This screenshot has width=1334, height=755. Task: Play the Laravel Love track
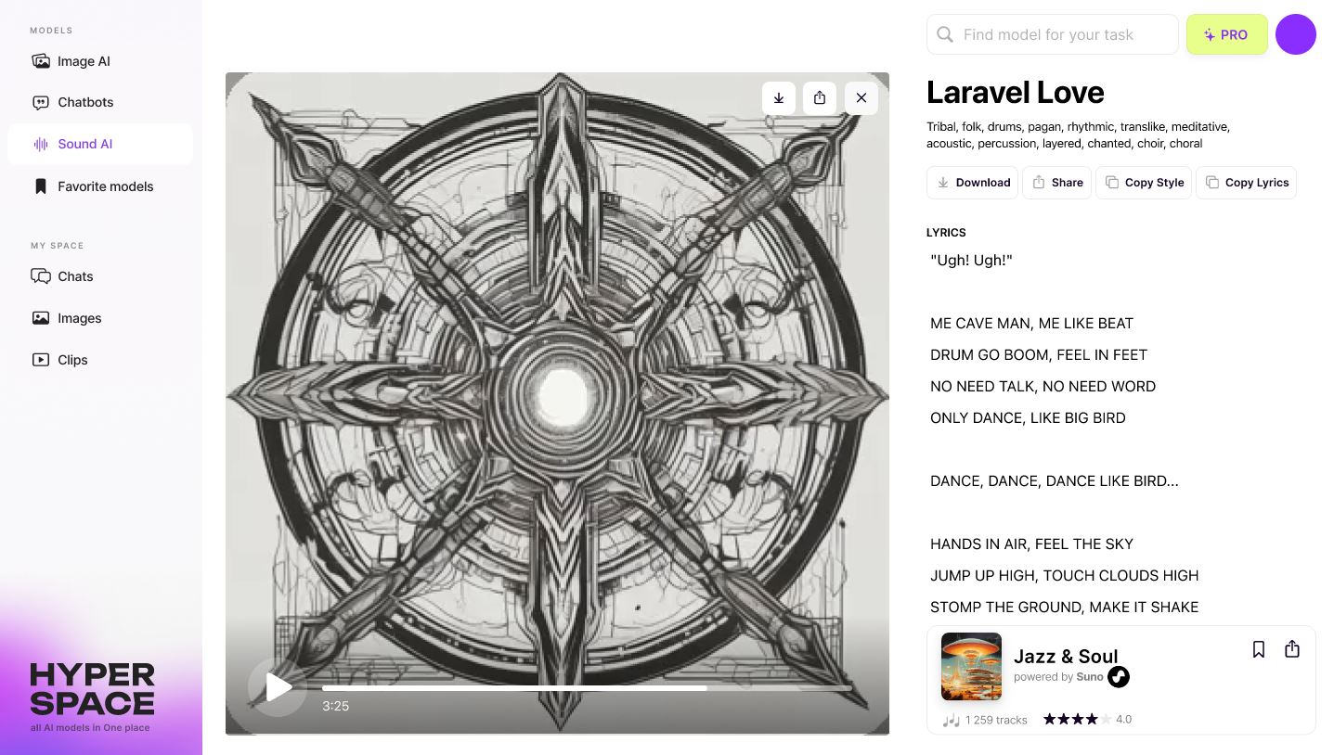pos(278,687)
